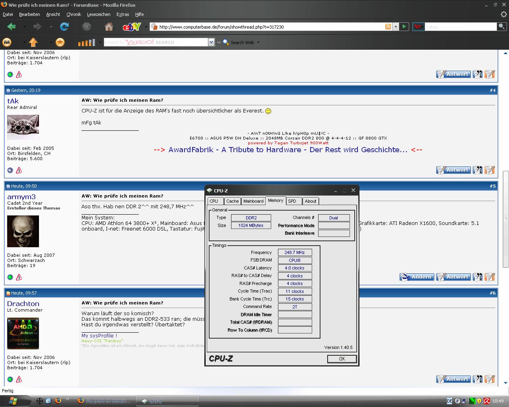Click the orange star toolbar icon

[x=60, y=42]
